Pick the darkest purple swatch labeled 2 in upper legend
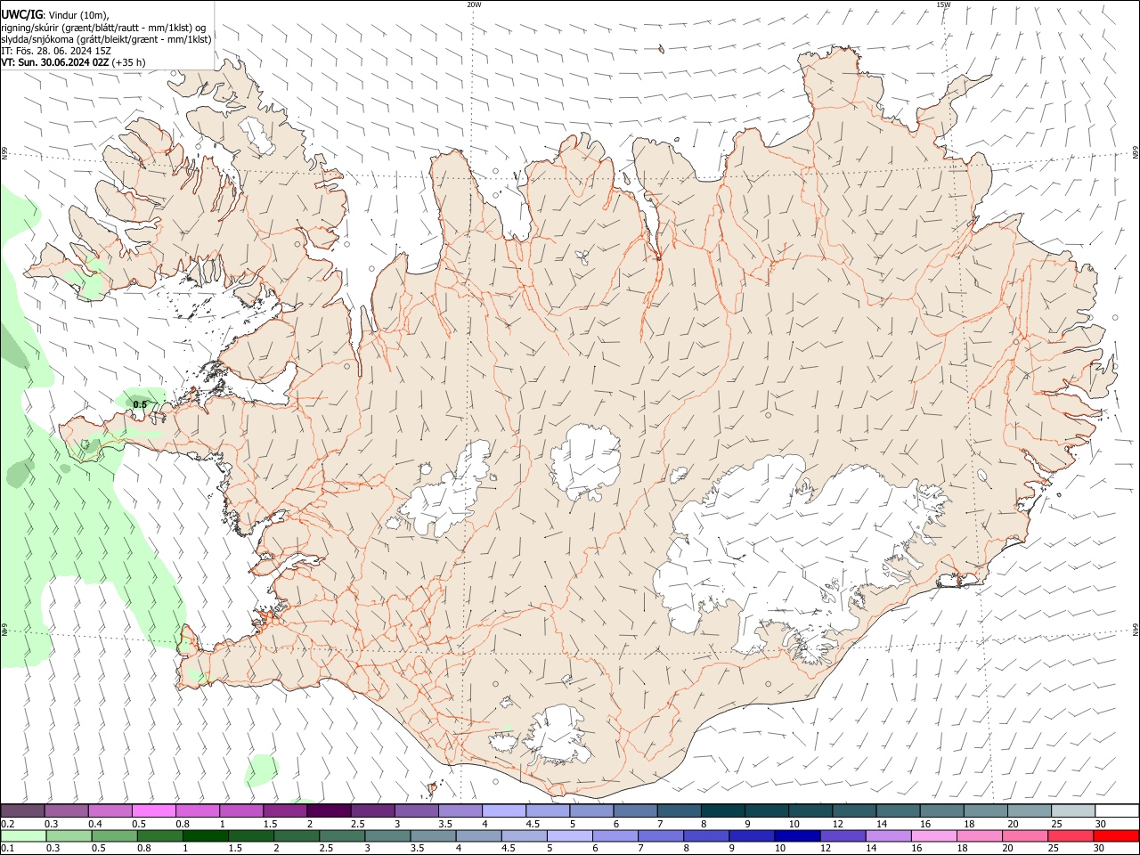 coord(330,811)
